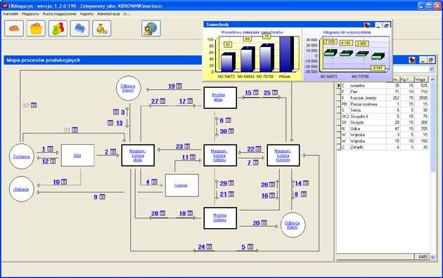443x278 pixels.
Task: Click the Dostawca node link
Action: pos(22,157)
